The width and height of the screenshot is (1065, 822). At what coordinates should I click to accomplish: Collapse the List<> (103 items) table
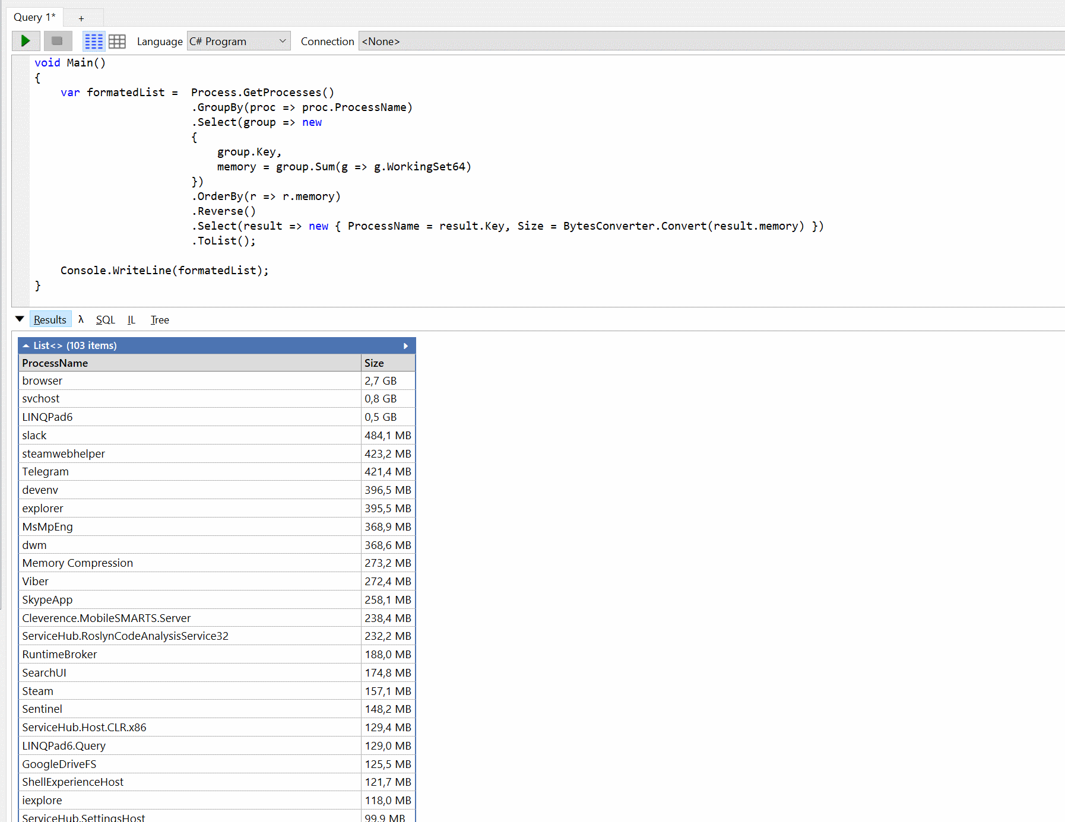point(26,345)
